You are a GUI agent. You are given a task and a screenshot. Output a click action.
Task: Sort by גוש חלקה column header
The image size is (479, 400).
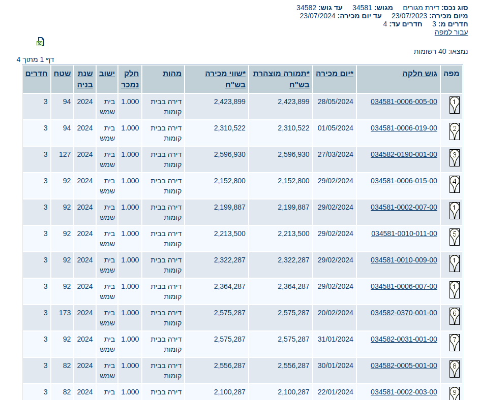(420, 74)
